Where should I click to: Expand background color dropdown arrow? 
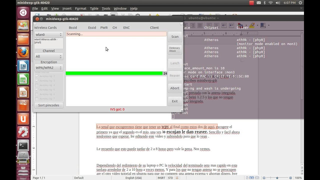pos(269,25)
